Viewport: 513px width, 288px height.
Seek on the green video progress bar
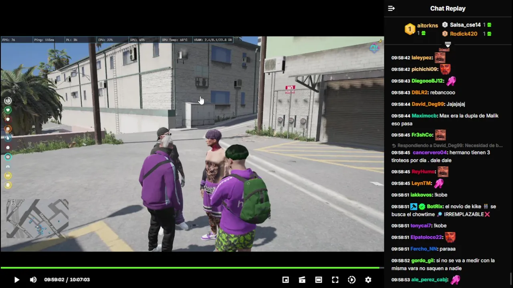pos(192,268)
